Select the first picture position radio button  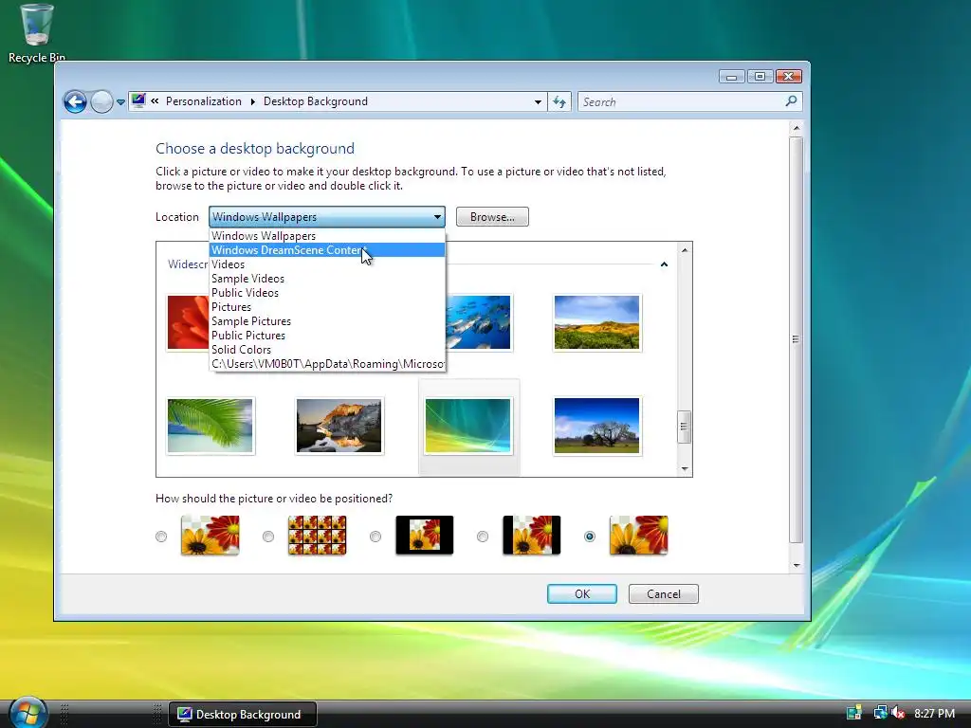161,537
